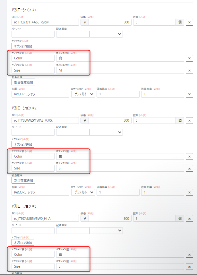Remove the Size M option row
This screenshot has height=275, width=197.
point(190,70)
